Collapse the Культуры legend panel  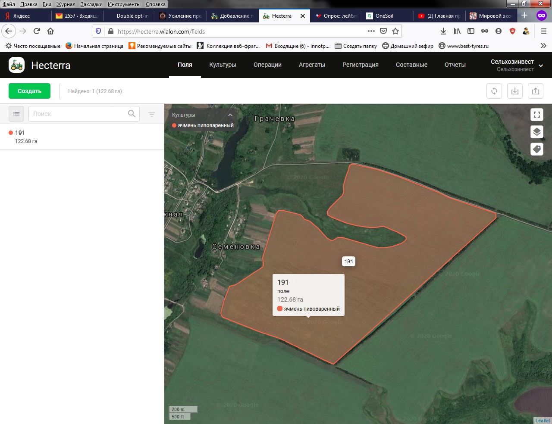(230, 115)
